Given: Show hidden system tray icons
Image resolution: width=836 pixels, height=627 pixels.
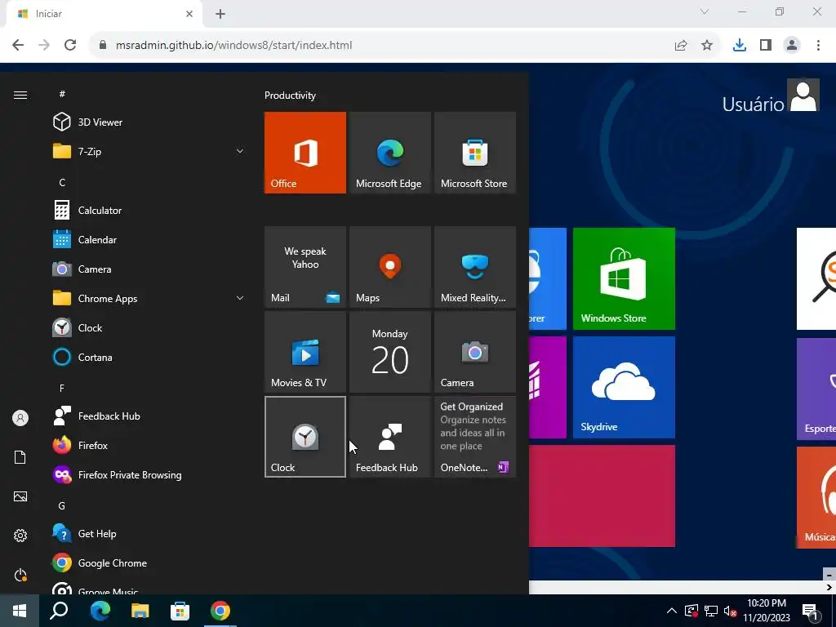Looking at the screenshot, I should pos(672,611).
